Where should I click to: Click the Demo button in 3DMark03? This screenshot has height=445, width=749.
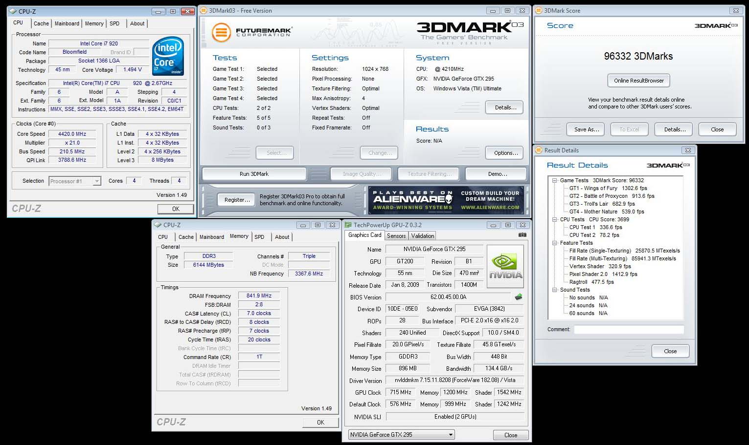tap(497, 174)
